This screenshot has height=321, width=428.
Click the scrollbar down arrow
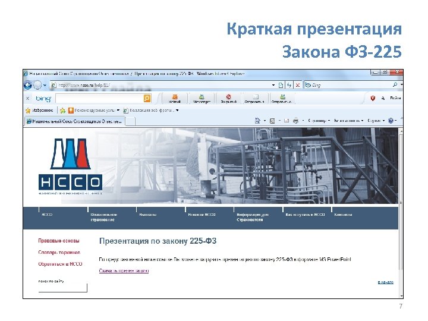pos(401,295)
